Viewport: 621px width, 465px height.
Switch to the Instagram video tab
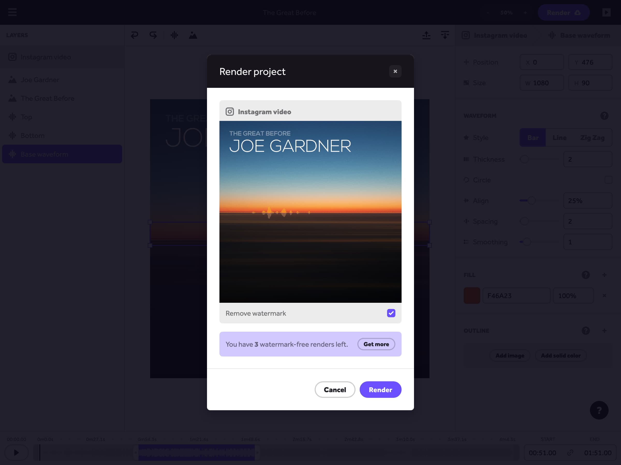click(x=494, y=35)
